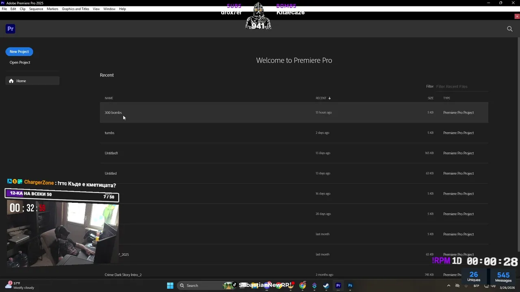Open the Help menu
The width and height of the screenshot is (520, 292).
tap(123, 9)
